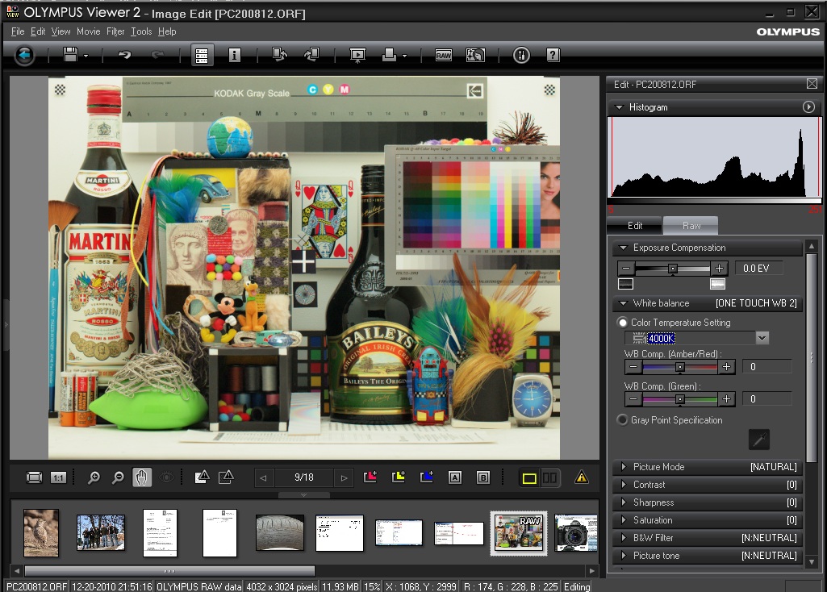Collapse the Histogram section
827x592 pixels.
point(619,107)
